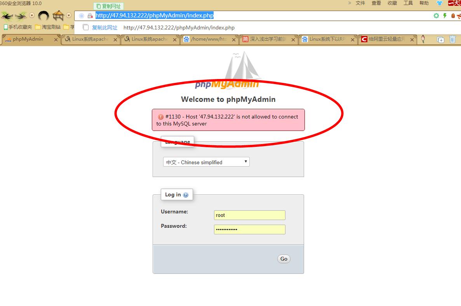Click the red error icon before #1130

pos(160,117)
